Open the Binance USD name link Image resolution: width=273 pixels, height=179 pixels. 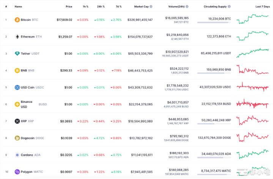click(27, 104)
